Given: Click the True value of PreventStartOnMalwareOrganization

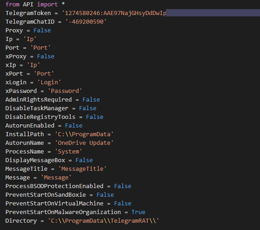Looking at the screenshot, I should pyautogui.click(x=138, y=212).
